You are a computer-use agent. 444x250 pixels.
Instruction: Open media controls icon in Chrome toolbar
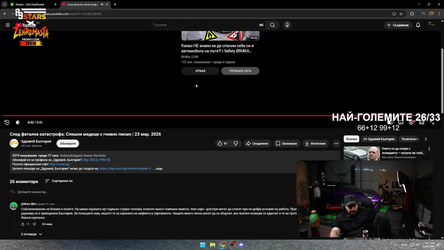tap(424, 14)
